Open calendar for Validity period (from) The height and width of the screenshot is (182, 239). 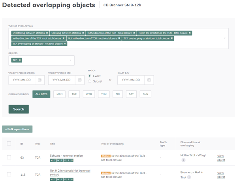(x=40, y=80)
